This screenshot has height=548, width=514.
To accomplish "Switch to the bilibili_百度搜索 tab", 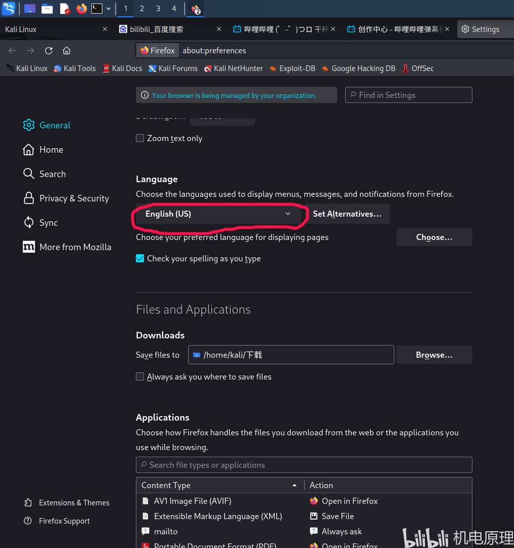I will click(170, 29).
